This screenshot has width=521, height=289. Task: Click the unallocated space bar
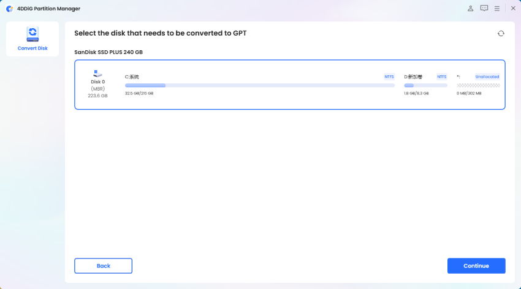click(x=478, y=86)
